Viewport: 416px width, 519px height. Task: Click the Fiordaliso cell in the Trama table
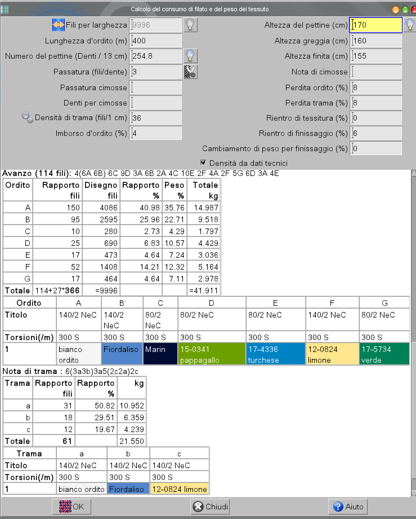click(128, 489)
